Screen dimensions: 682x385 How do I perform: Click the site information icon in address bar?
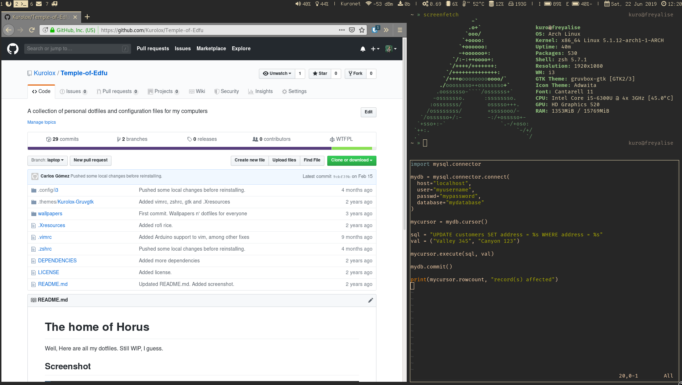45,30
